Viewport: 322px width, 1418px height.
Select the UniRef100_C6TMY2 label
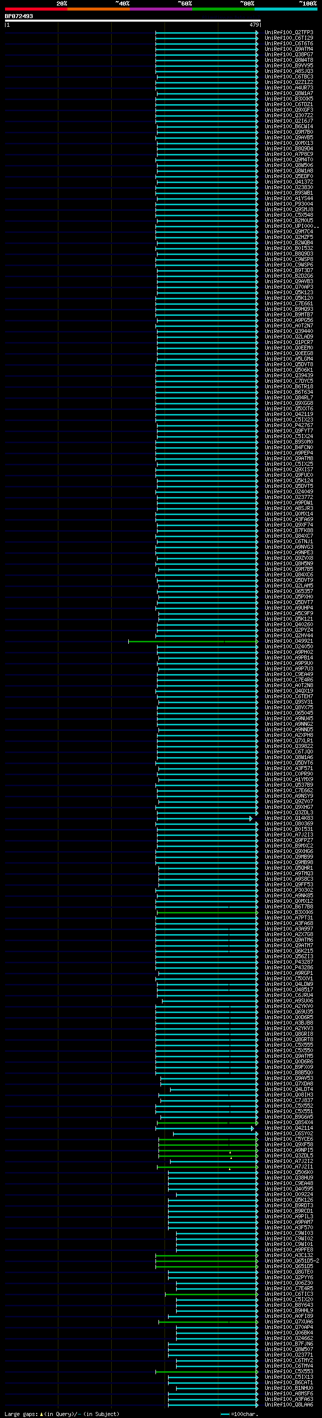(x=288, y=1361)
